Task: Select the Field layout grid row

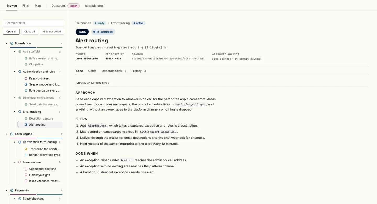Action: point(40,175)
